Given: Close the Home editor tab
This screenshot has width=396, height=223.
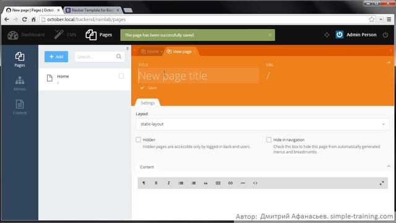Looking at the screenshot, I should click(161, 51).
